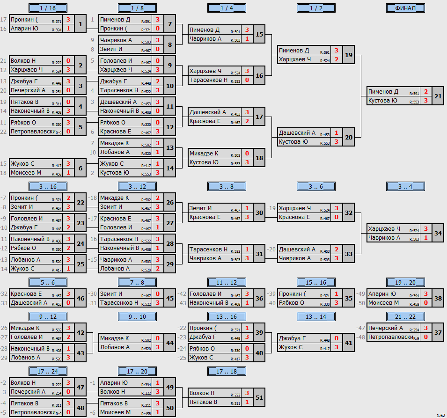Click Тарасенков Н in match 10
This screenshot has width=447, height=418.
(x=119, y=90)
